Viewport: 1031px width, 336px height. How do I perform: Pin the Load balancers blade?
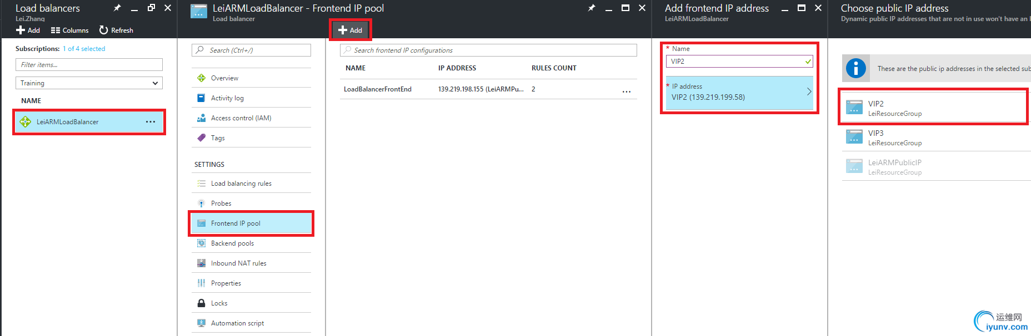(x=117, y=8)
